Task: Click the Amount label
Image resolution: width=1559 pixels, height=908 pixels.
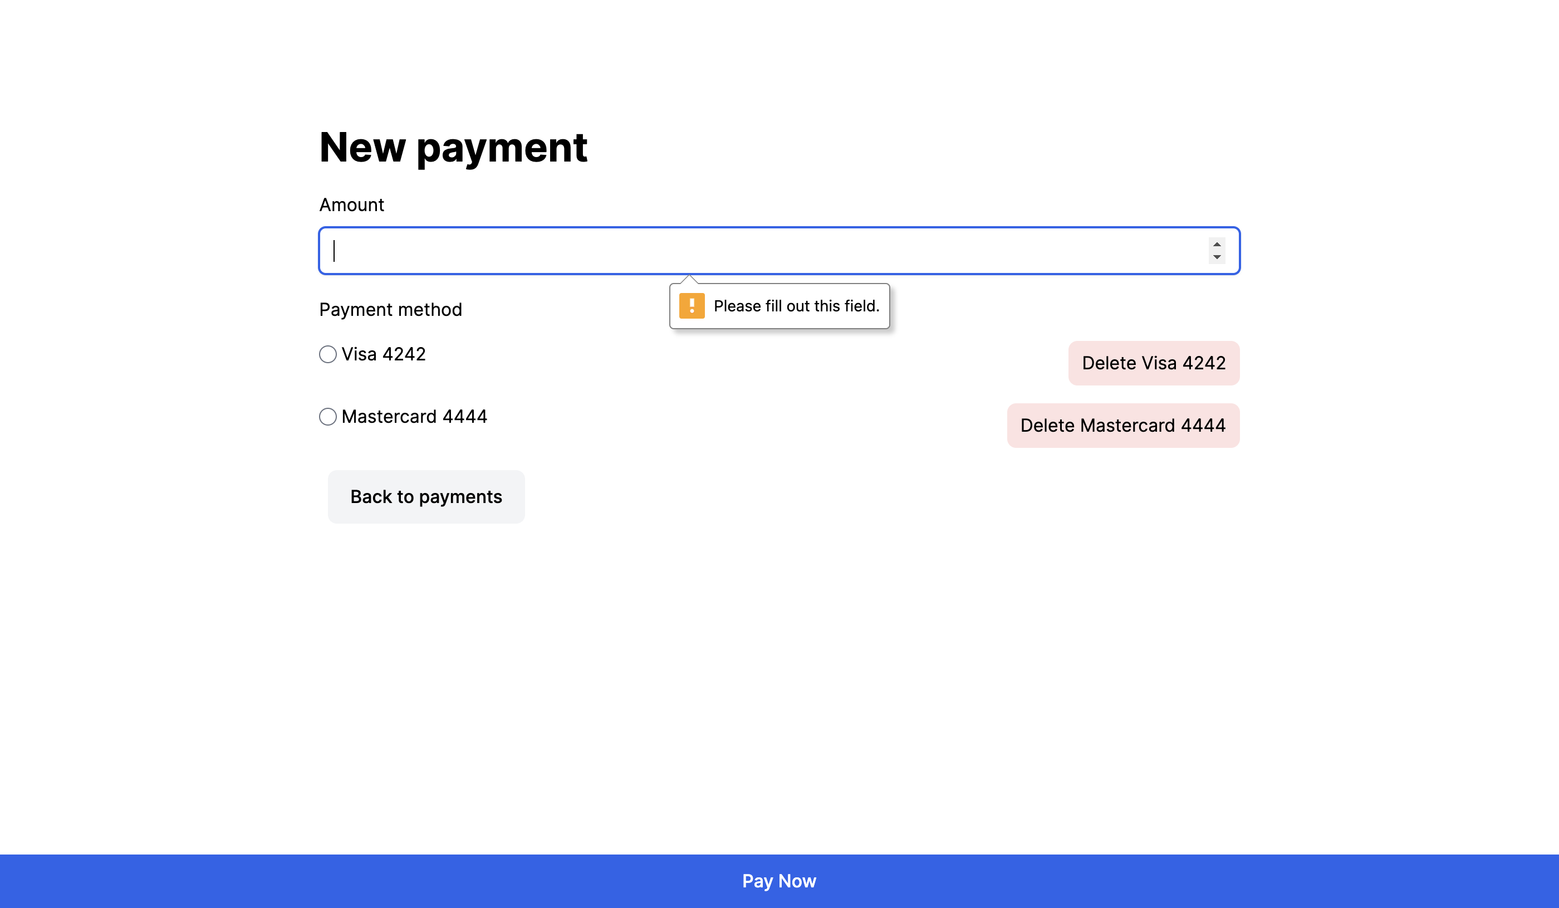Action: pyautogui.click(x=351, y=205)
